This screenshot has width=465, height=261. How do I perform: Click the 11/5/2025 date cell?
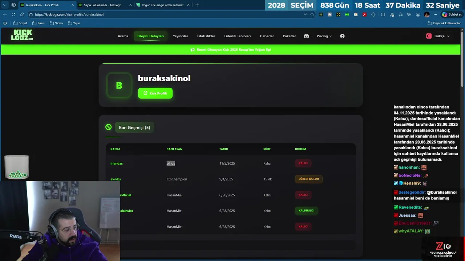pyautogui.click(x=227, y=163)
